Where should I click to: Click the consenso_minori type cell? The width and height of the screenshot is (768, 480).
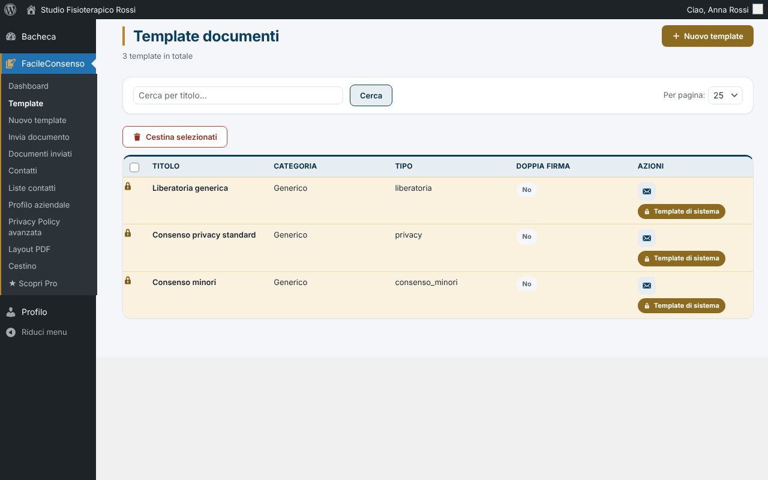coord(426,282)
